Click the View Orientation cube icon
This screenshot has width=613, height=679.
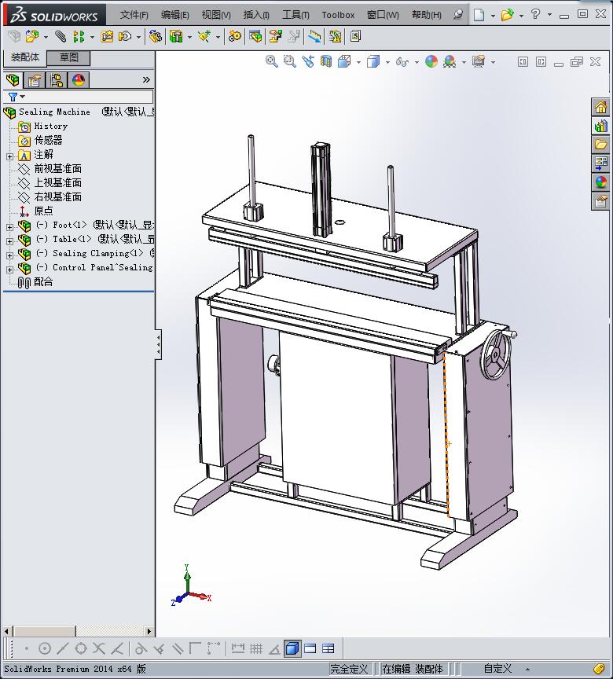click(343, 61)
